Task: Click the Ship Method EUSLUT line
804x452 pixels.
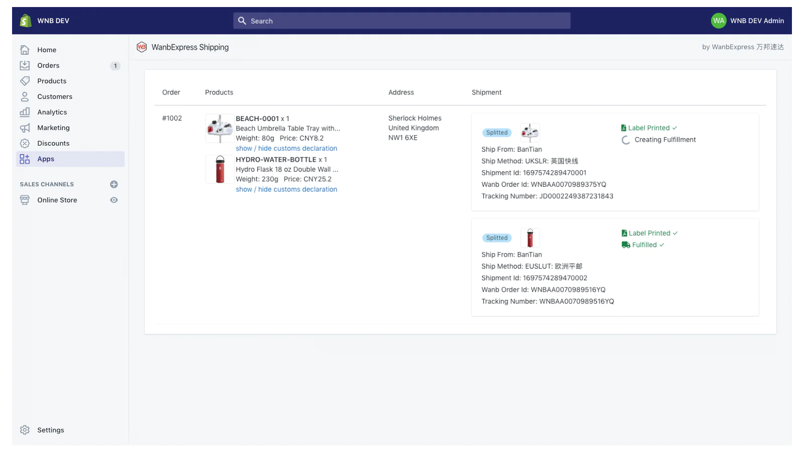Action: (532, 266)
